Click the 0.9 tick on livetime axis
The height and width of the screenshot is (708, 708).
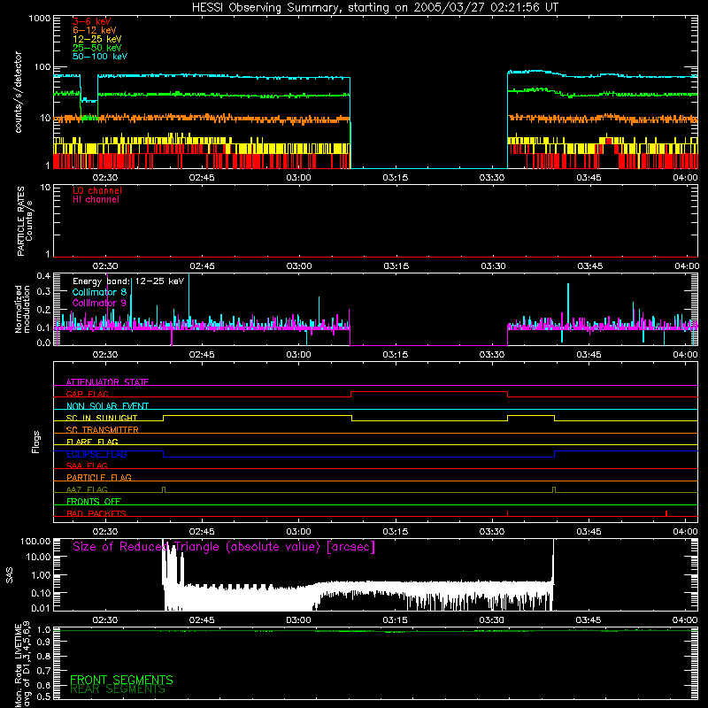pyautogui.click(x=43, y=643)
